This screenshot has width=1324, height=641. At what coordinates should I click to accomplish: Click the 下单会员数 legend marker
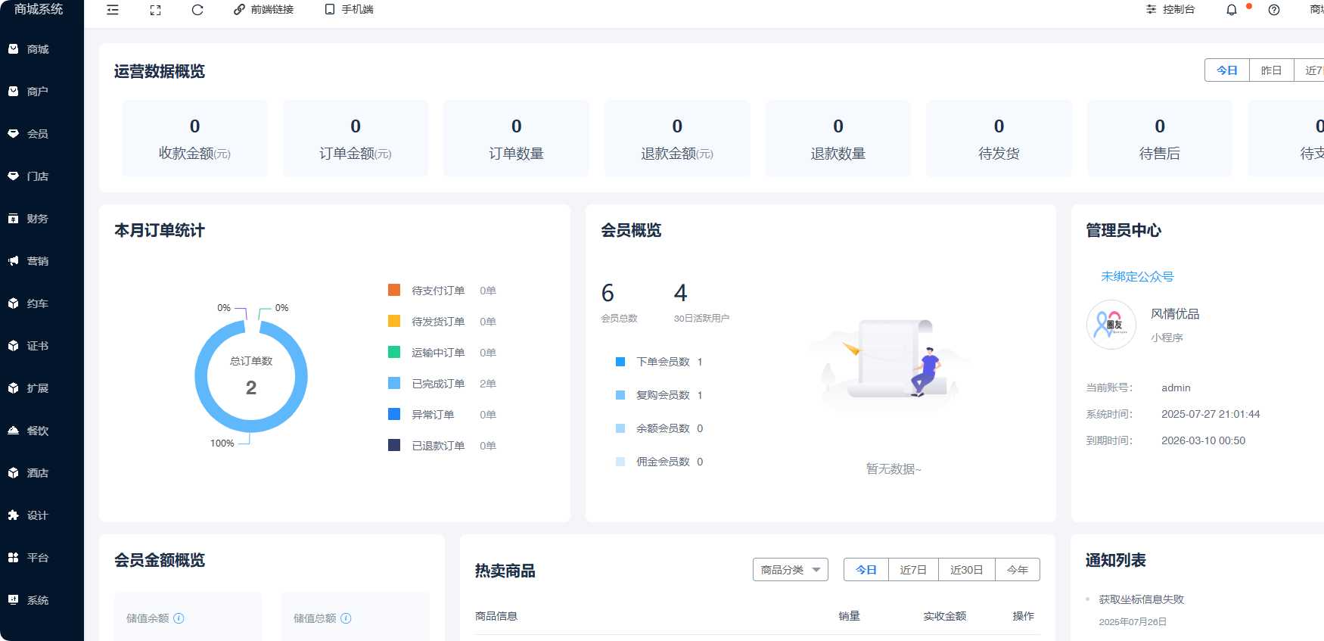point(620,362)
